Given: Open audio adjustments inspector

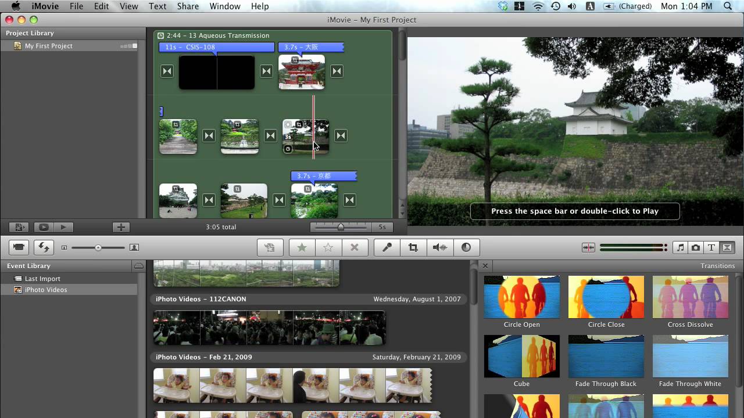Looking at the screenshot, I should 440,247.
